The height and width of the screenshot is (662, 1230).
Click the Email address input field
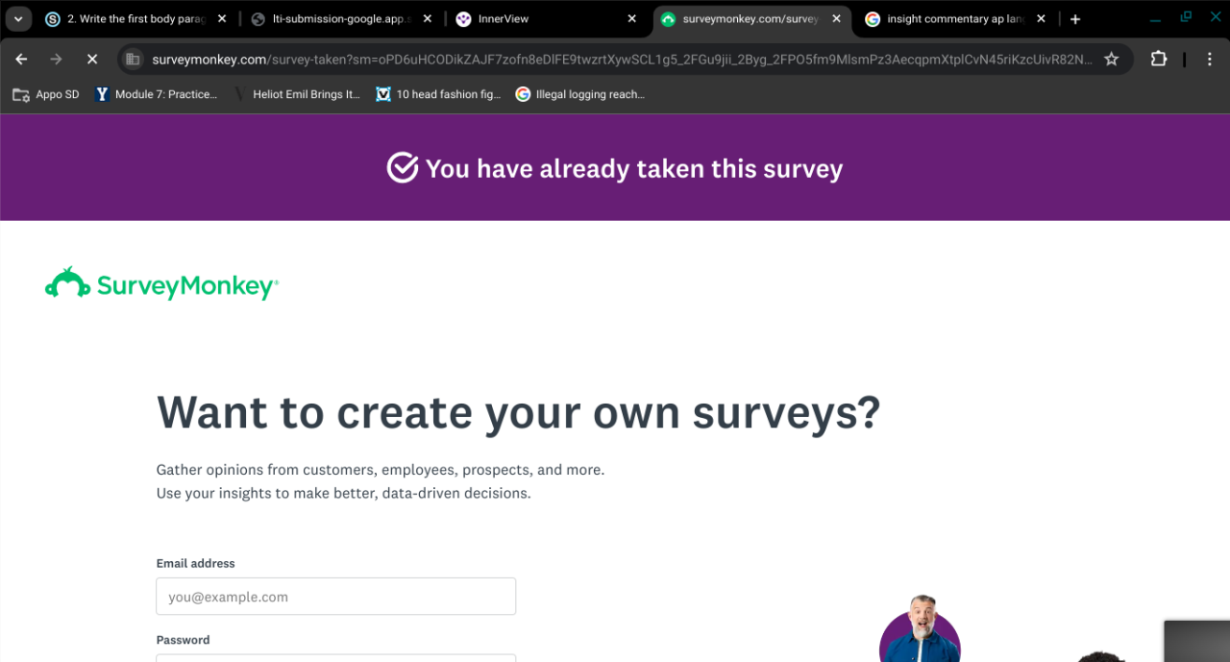pos(335,597)
